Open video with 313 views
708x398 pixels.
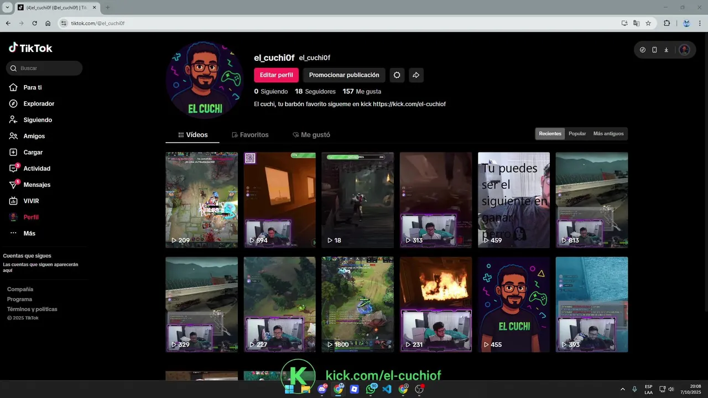tap(436, 200)
